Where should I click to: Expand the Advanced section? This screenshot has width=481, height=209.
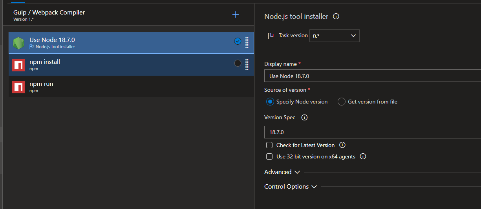point(282,172)
